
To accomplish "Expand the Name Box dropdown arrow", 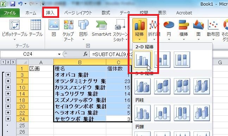I will (x=59, y=54).
